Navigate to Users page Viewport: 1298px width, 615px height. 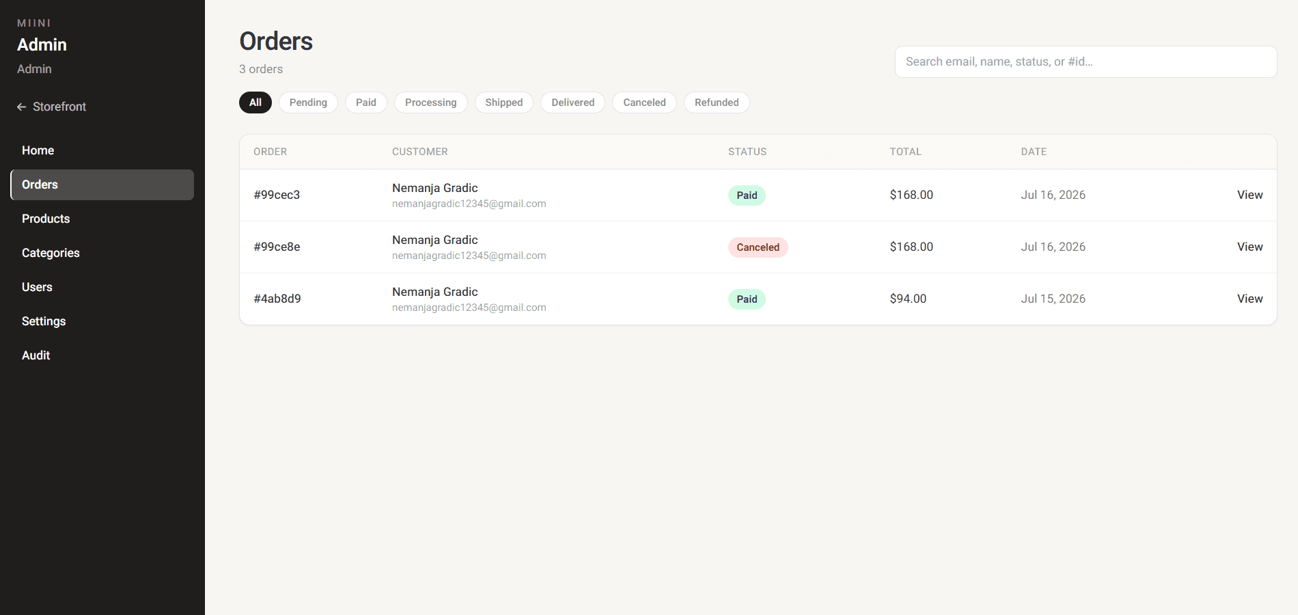(102, 287)
